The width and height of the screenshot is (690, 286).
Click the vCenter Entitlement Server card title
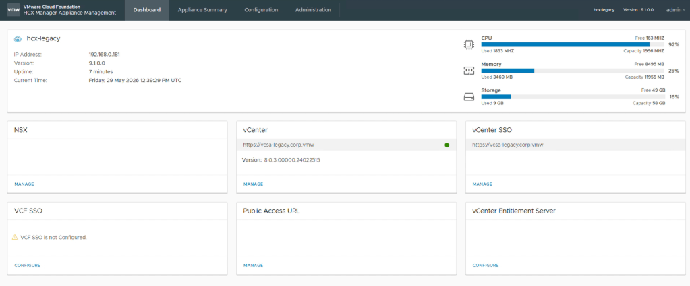click(514, 211)
